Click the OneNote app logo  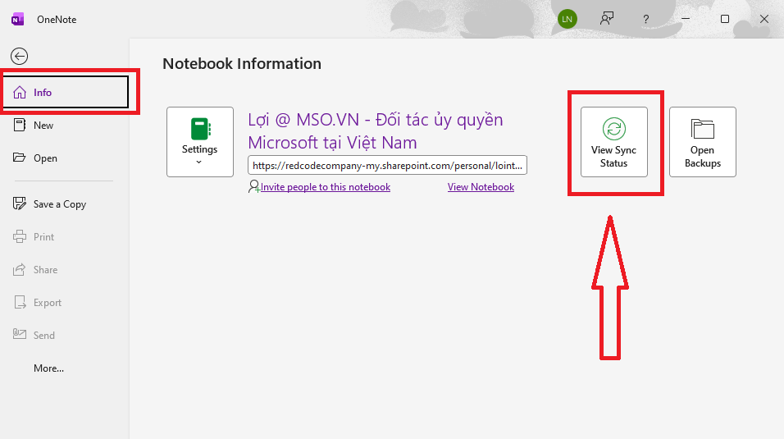[x=17, y=20]
